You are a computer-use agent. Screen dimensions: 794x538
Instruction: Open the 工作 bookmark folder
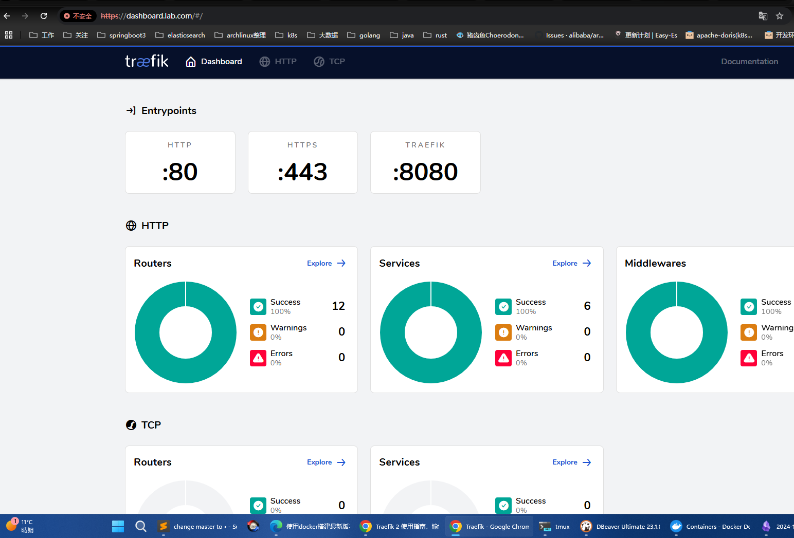tap(42, 35)
